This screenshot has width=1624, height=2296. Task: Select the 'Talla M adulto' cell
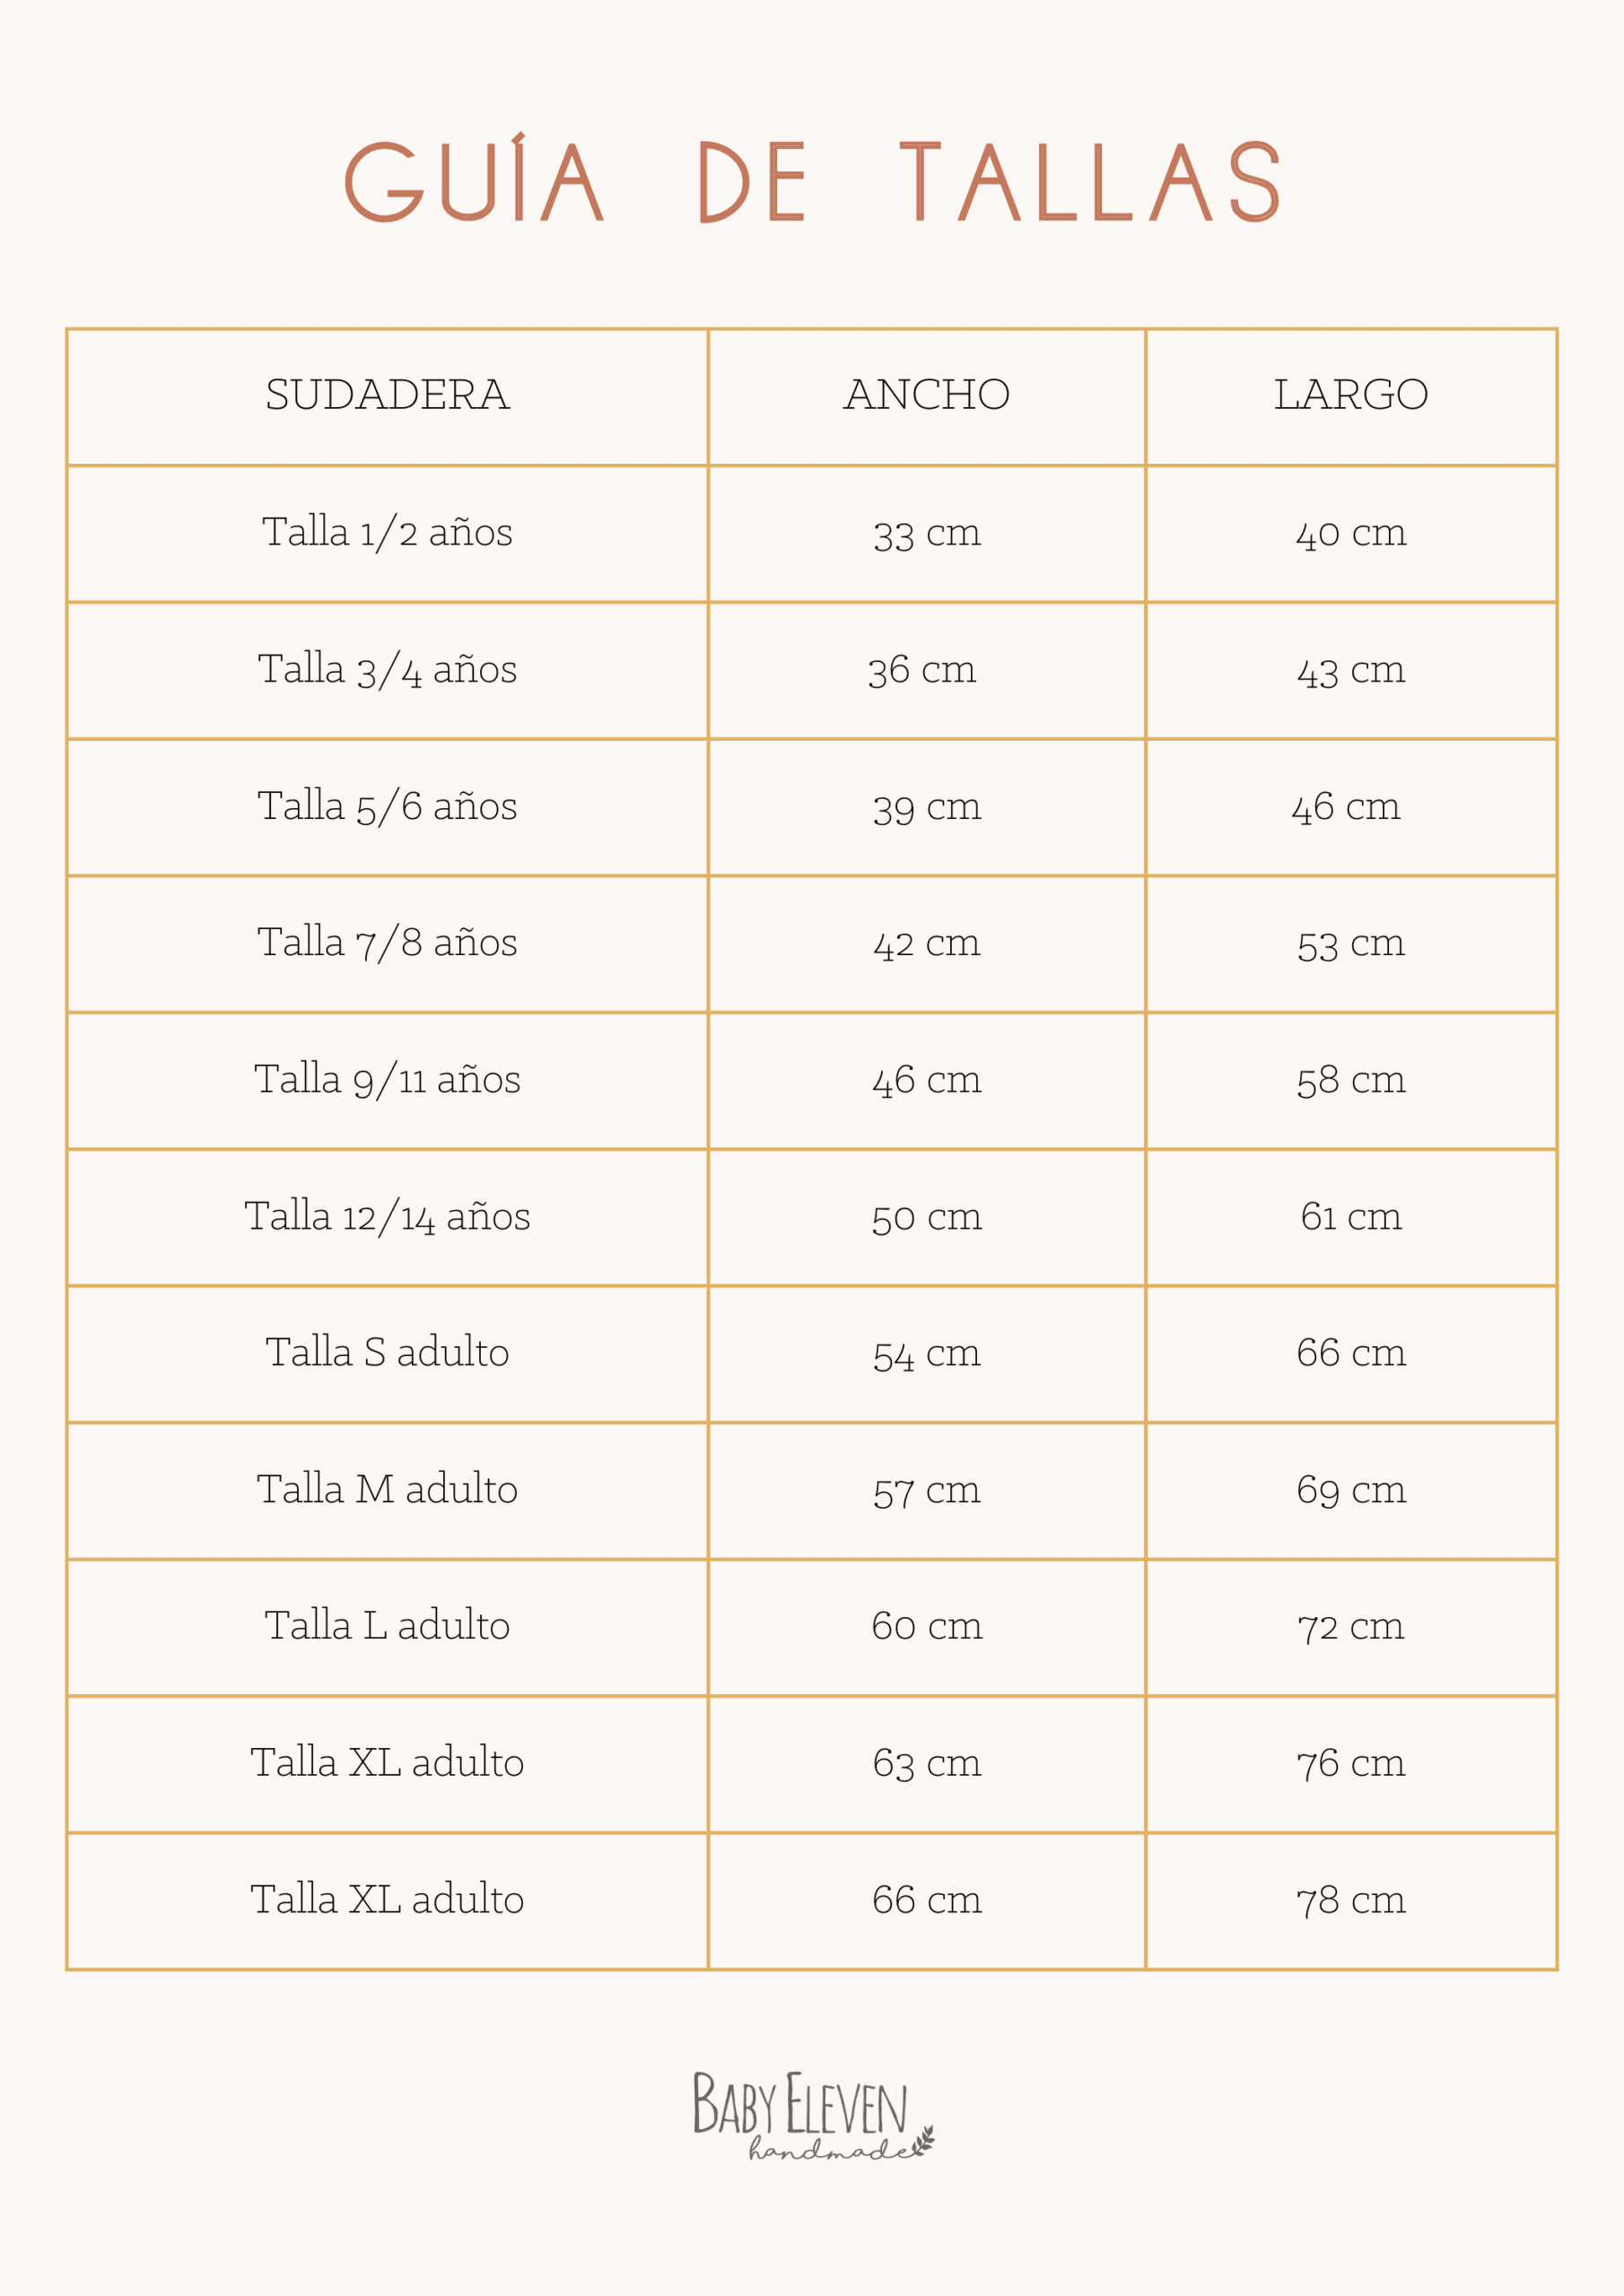[388, 1489]
